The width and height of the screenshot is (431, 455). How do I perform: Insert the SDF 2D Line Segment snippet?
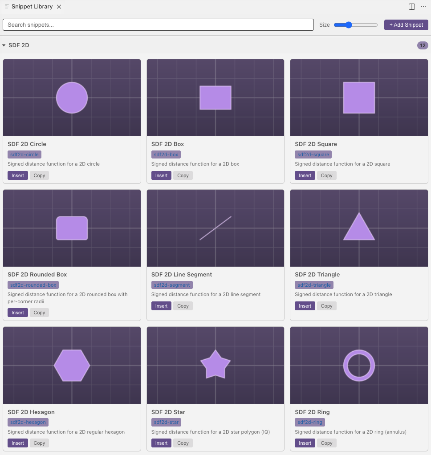(161, 306)
